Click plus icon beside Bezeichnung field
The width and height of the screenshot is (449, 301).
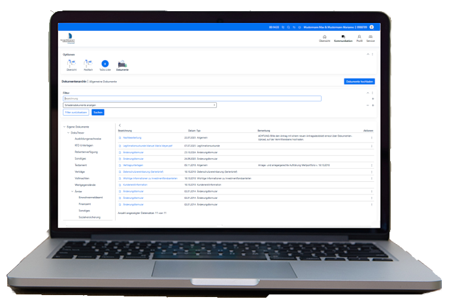tap(373, 99)
